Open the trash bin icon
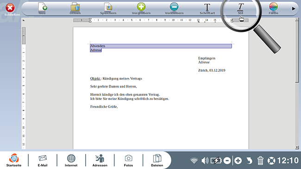The image size is (301, 169). pos(260,161)
